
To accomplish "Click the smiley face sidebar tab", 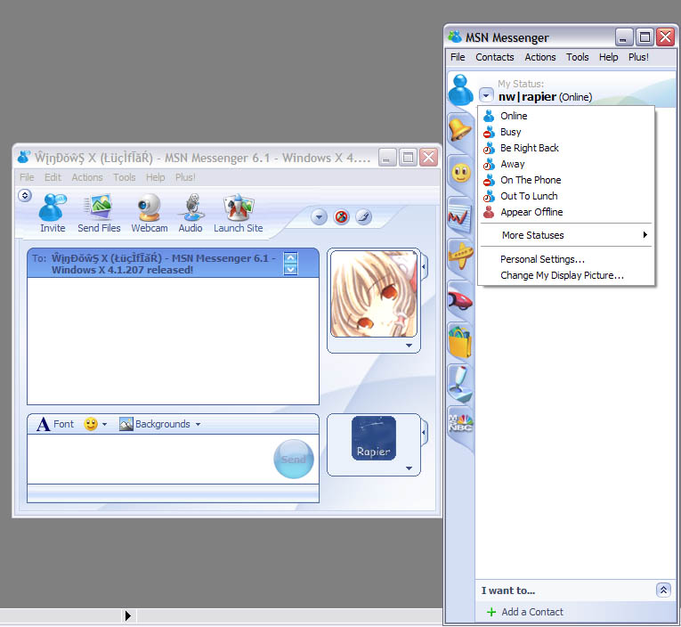I will pos(460,173).
